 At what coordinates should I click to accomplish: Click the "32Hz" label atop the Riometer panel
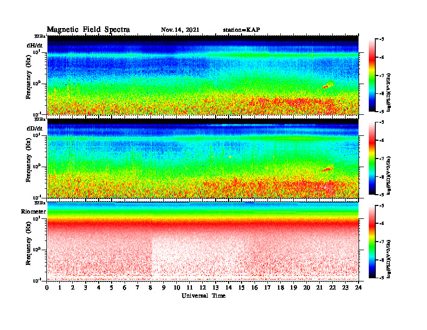pyautogui.click(x=40, y=203)
